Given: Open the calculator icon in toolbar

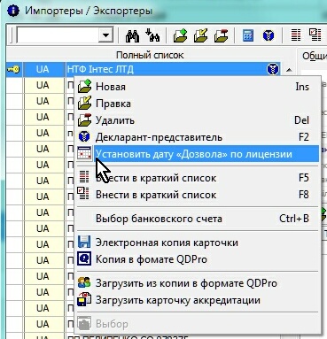Looking at the screenshot, I should [248, 35].
